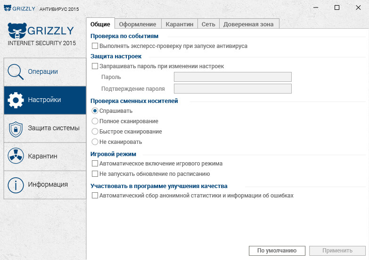Click 'Проверка сменных носителей' heading
369x260 pixels.
[x=134, y=101]
